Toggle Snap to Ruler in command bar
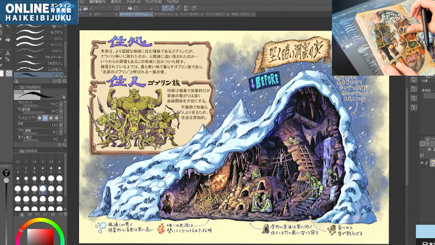Image resolution: width=435 pixels, height=245 pixels. [164, 8]
